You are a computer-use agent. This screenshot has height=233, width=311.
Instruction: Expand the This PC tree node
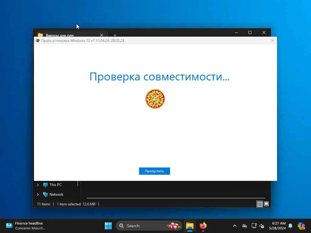pyautogui.click(x=38, y=185)
